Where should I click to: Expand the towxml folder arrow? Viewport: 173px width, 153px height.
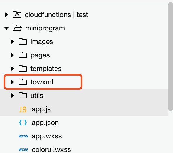(13, 82)
